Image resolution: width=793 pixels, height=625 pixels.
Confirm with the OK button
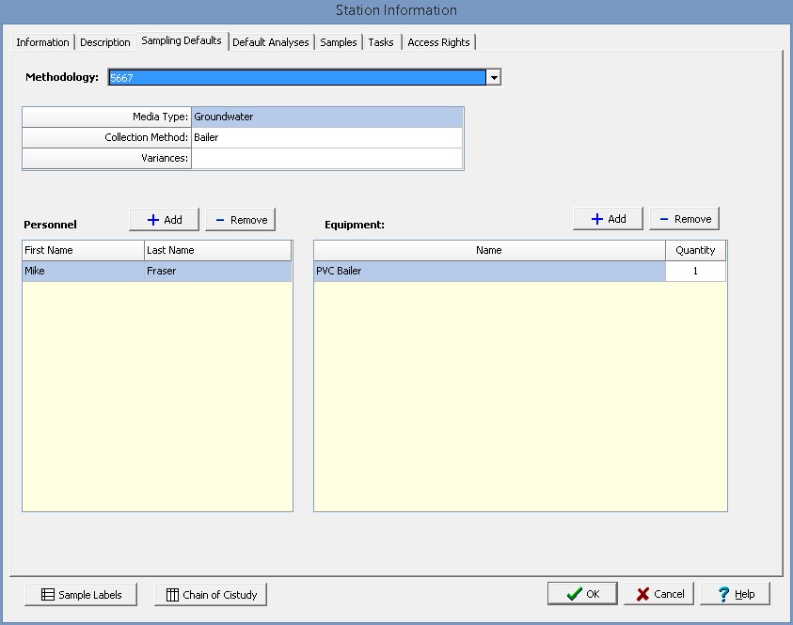coord(582,594)
